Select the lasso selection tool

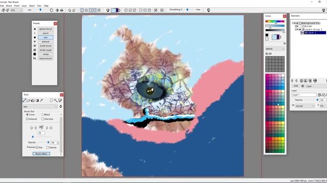51,101
